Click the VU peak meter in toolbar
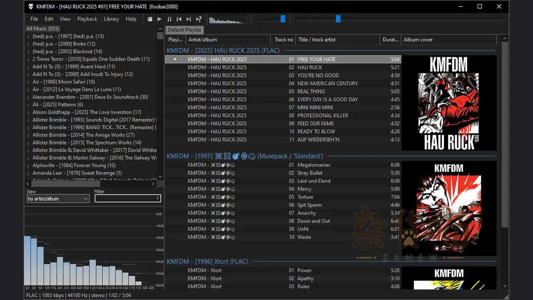 (228, 19)
